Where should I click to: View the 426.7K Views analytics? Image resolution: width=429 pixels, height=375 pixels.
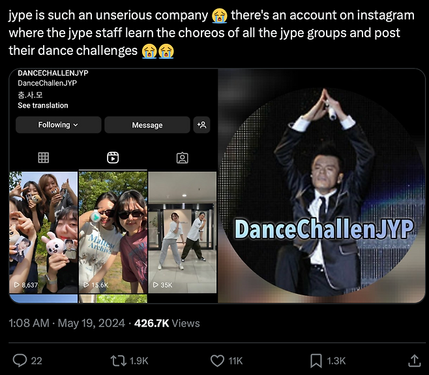pos(167,323)
